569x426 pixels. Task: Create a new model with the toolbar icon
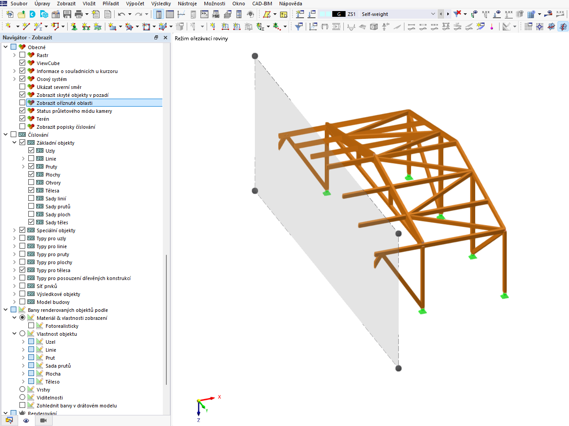click(9, 14)
